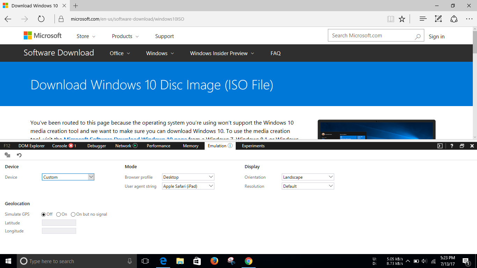Make a Web Note pen icon
The height and width of the screenshot is (268, 477).
click(x=438, y=19)
